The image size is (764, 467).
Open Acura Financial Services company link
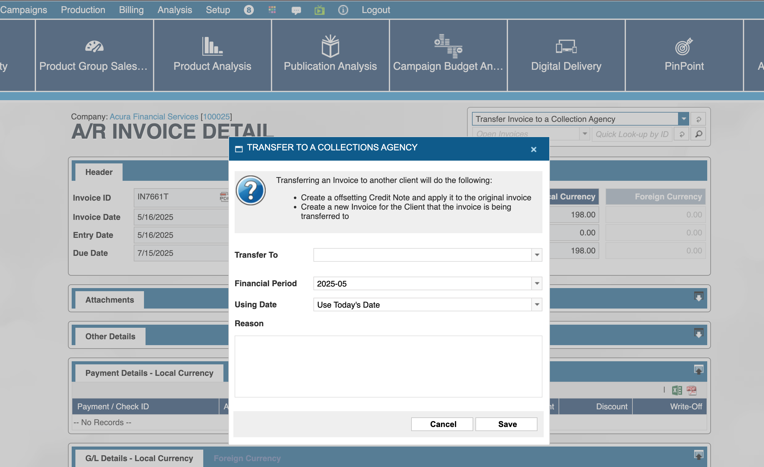(x=154, y=117)
